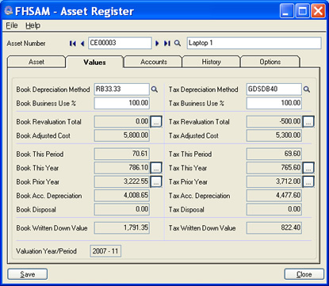Click Tax Adjusted Cost value 5,300.00
The width and height of the screenshot is (329, 286).
coord(274,135)
